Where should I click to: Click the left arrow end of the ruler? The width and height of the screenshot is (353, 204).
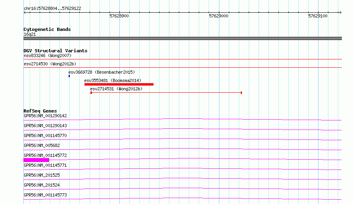click(x=25, y=12)
